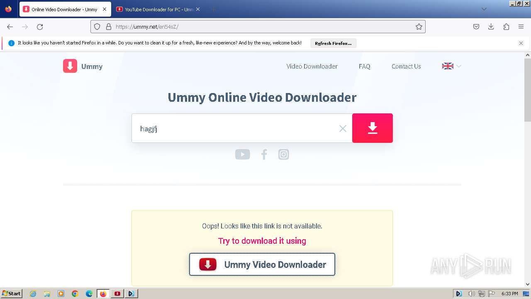Click the Firefox taskbar button

click(103, 294)
